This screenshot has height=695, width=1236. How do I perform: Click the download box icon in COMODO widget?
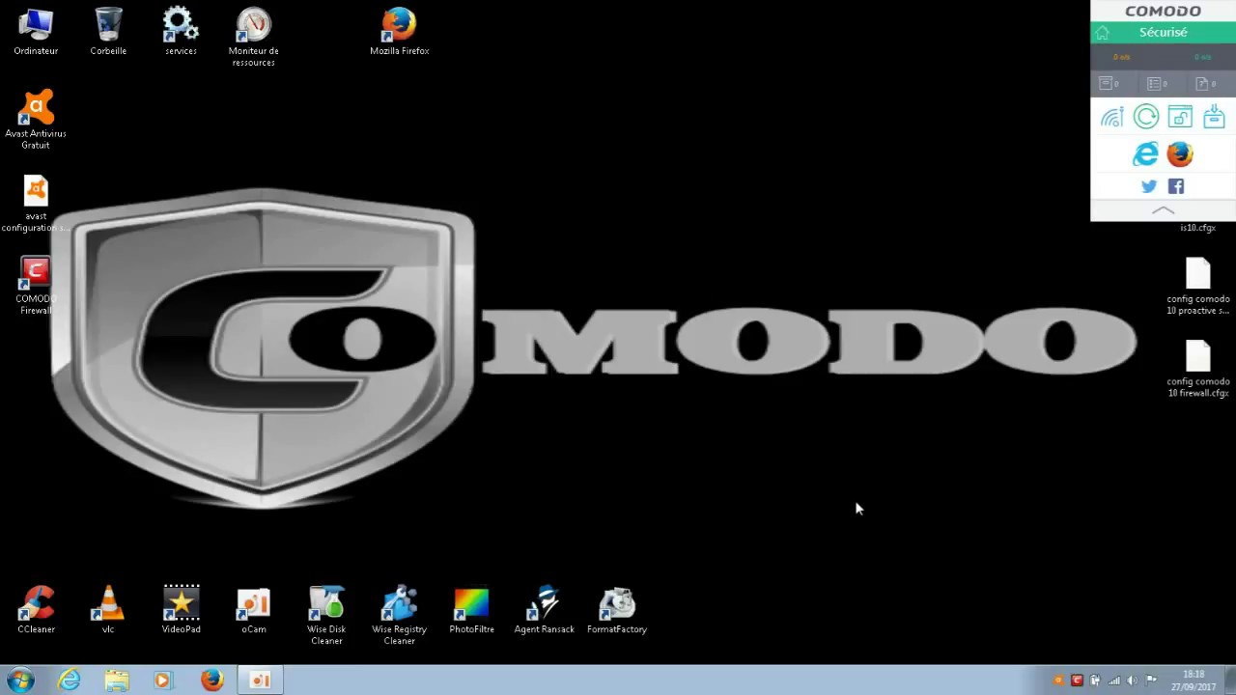pyautogui.click(x=1214, y=117)
